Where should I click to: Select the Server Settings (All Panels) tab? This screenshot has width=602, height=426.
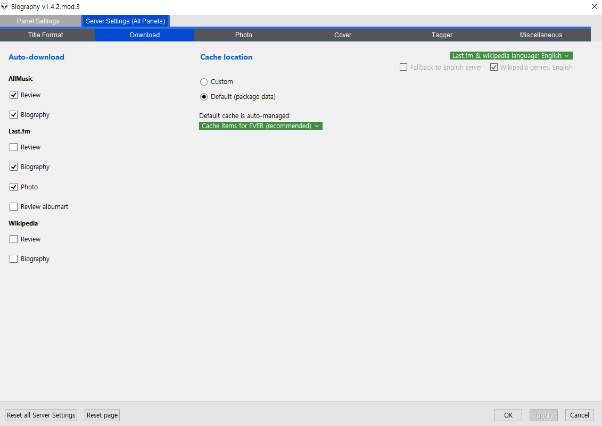click(125, 21)
